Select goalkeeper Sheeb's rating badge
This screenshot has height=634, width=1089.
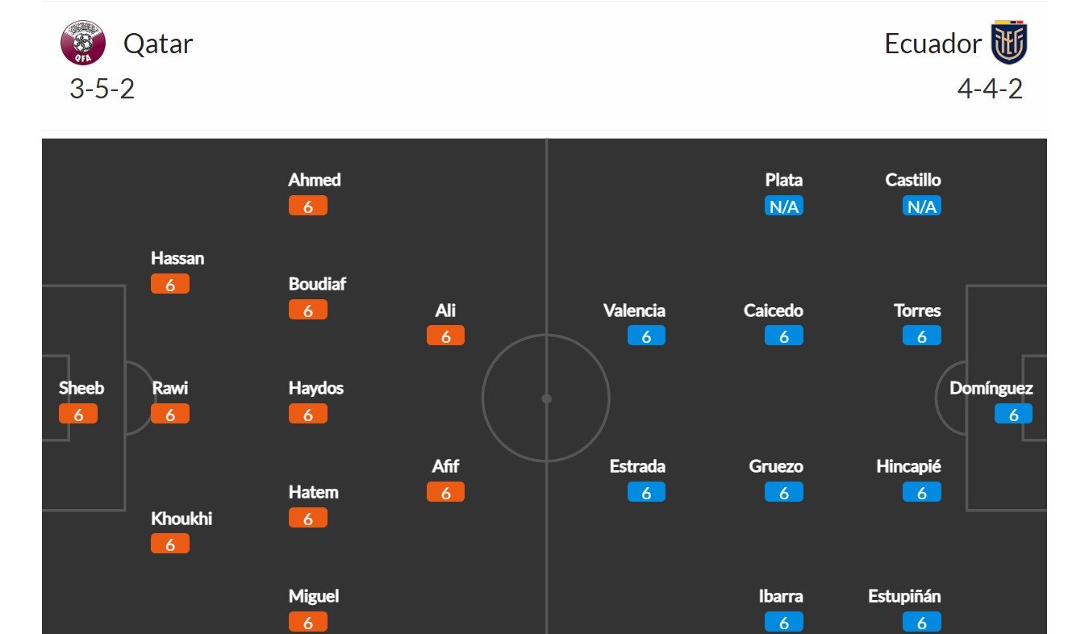pyautogui.click(x=78, y=415)
